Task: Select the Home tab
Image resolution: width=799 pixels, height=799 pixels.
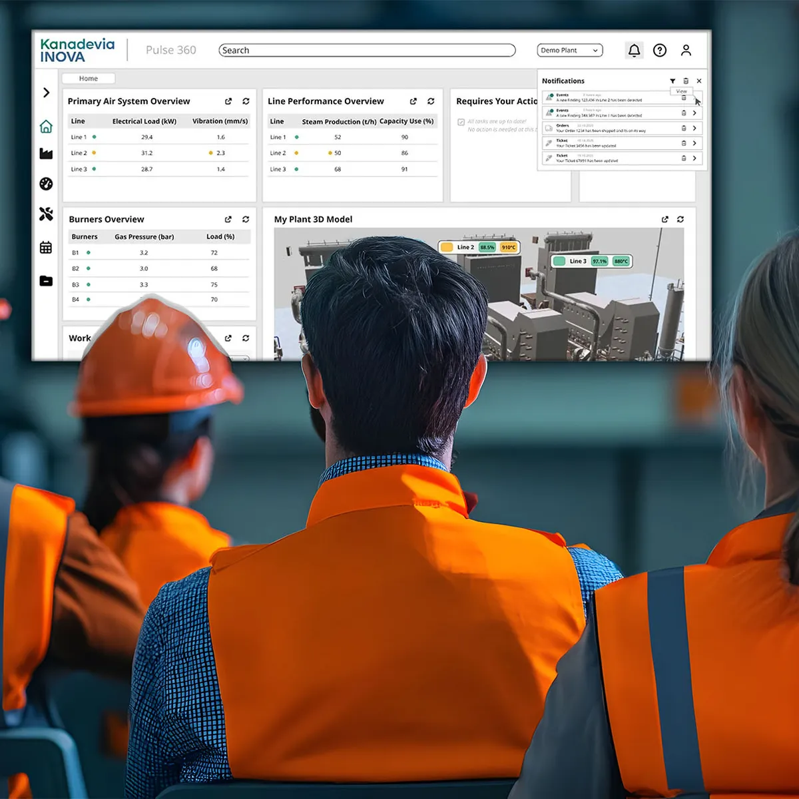Action: pos(89,79)
